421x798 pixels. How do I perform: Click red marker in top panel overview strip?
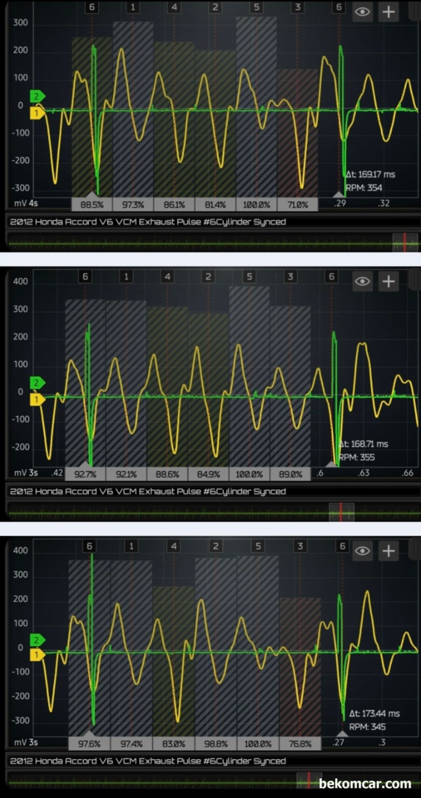(x=405, y=242)
